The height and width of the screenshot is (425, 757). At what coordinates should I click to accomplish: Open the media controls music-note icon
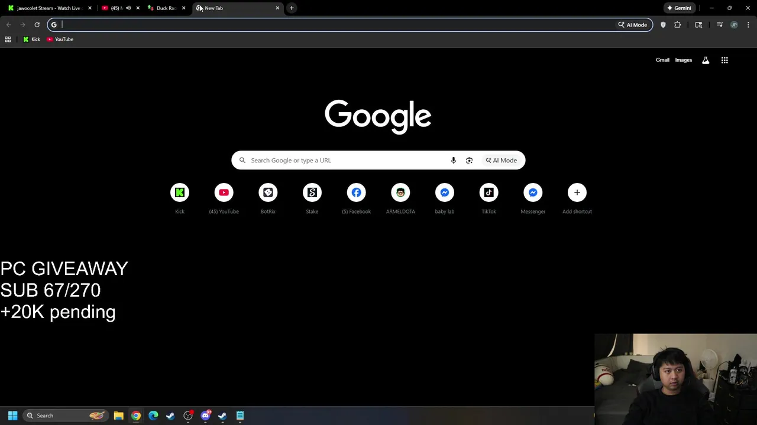pos(720,25)
